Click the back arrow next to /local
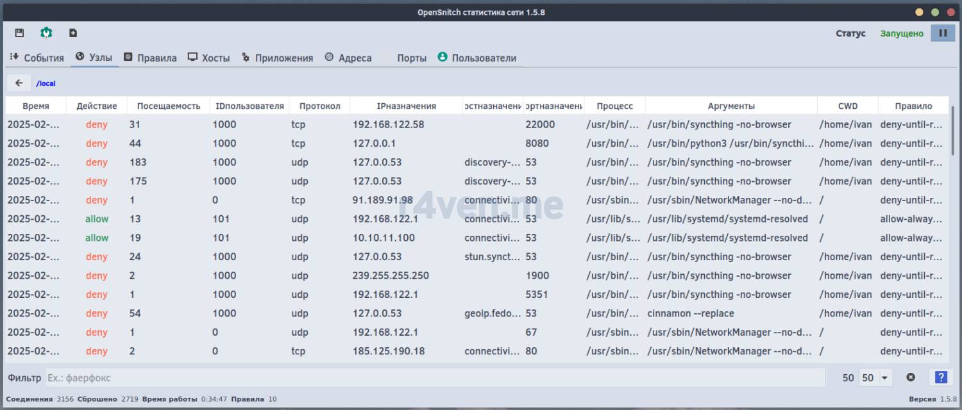962x410 pixels. pyautogui.click(x=19, y=83)
